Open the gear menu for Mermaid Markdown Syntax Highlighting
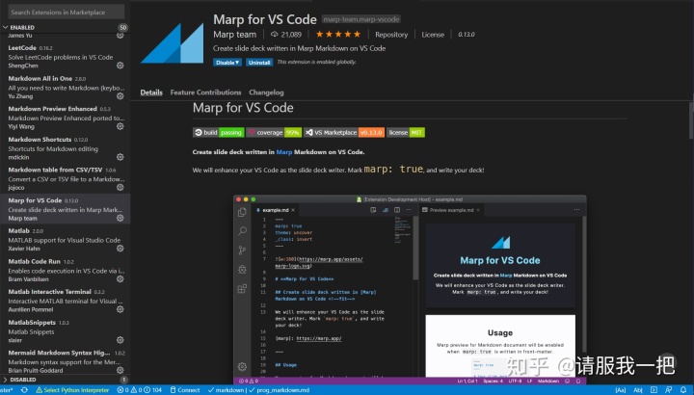This screenshot has height=395, width=694. point(120,370)
